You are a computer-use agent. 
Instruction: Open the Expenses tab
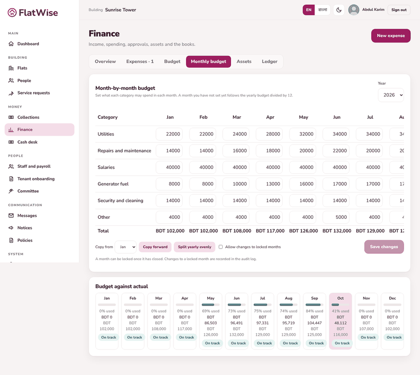pyautogui.click(x=140, y=62)
